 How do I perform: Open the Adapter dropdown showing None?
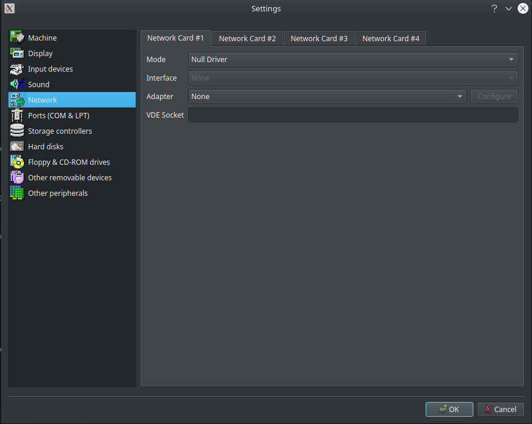tap(328, 97)
